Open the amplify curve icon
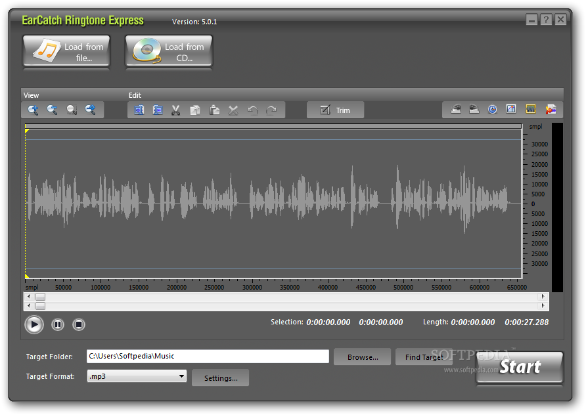This screenshot has height=415, width=586. coord(511,109)
